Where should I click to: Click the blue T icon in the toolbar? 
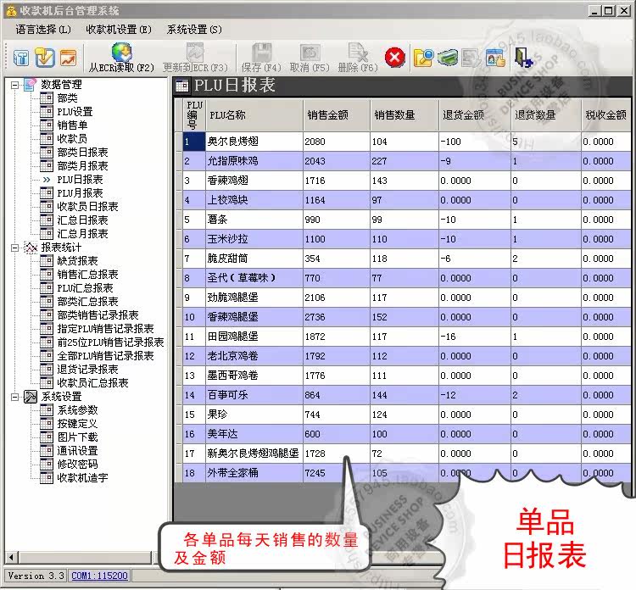[x=21, y=58]
